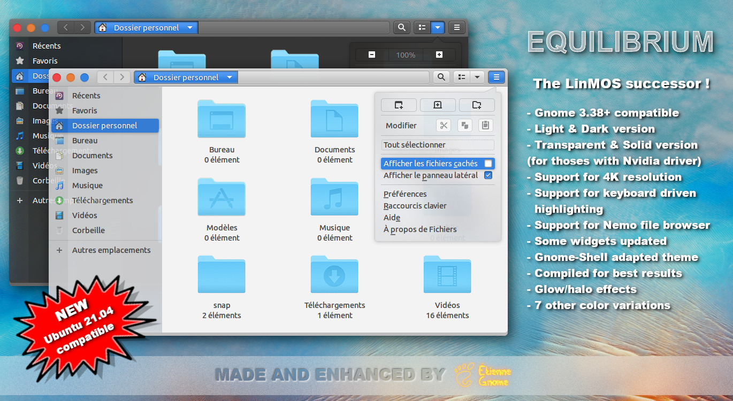This screenshot has height=401, width=733.
Task: Open the Modèles folder icon
Action: click(222, 197)
